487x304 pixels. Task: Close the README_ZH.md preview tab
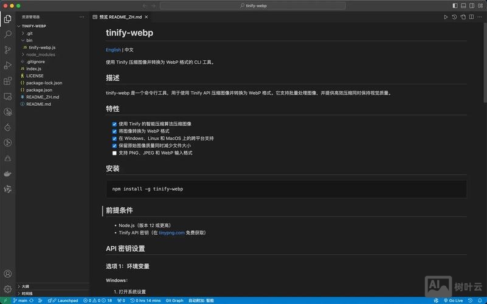coord(147,17)
